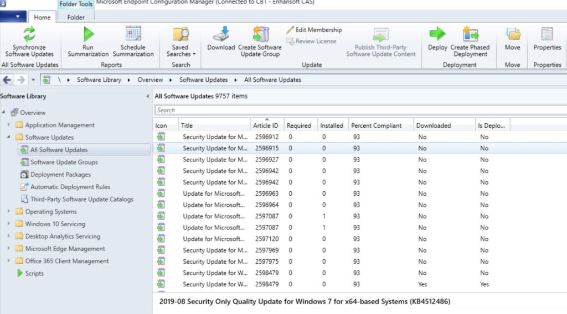Expand the Operating Systems tree node
The width and height of the screenshot is (567, 314).
coord(9,211)
